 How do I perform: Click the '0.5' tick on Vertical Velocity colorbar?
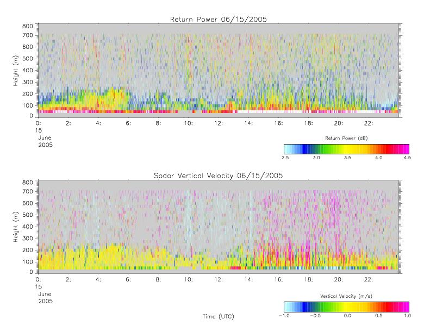pyautogui.click(x=379, y=316)
